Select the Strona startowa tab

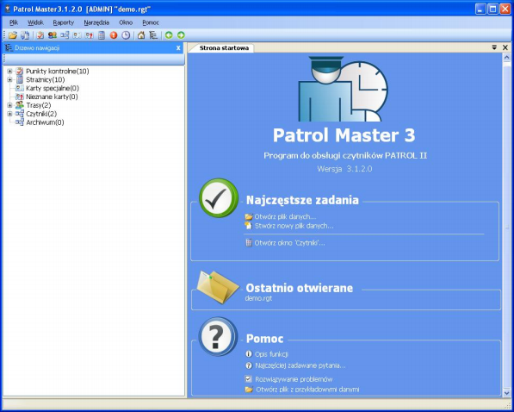(224, 48)
